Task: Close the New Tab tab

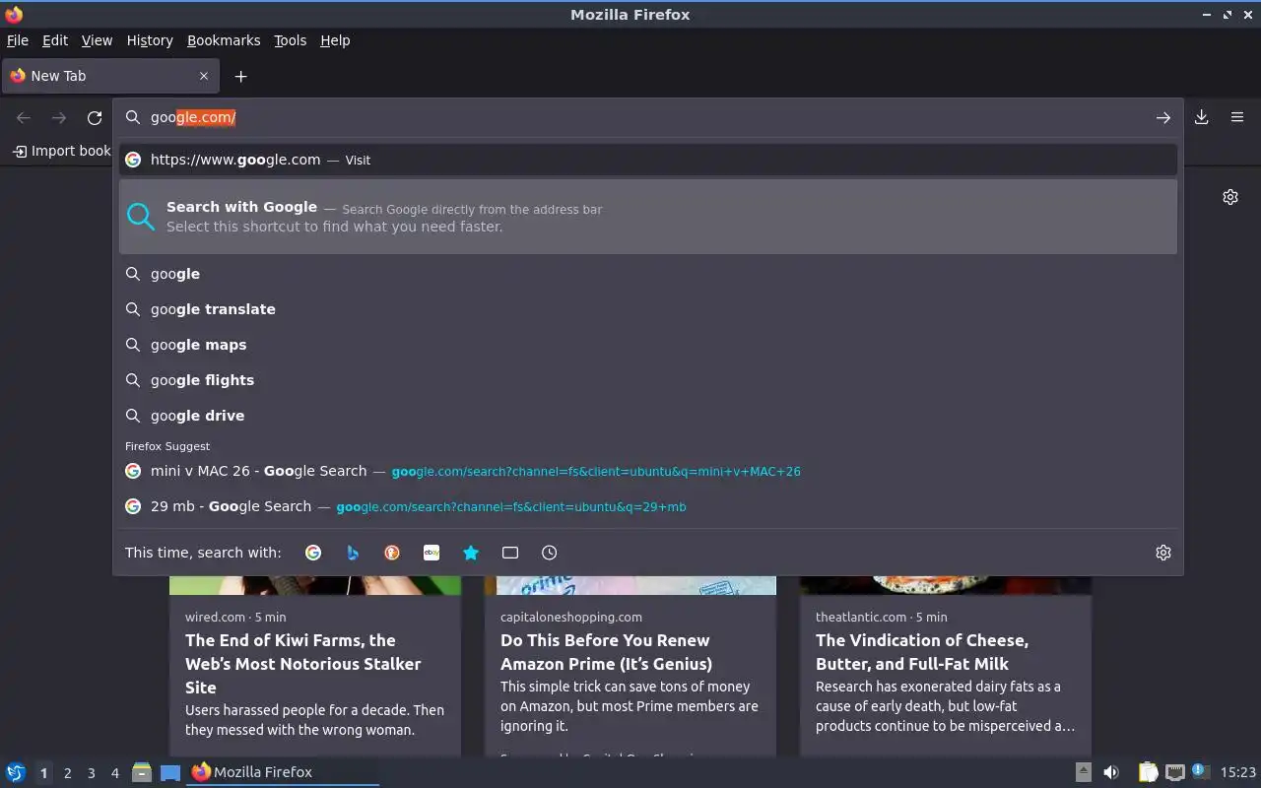Action: (x=204, y=76)
